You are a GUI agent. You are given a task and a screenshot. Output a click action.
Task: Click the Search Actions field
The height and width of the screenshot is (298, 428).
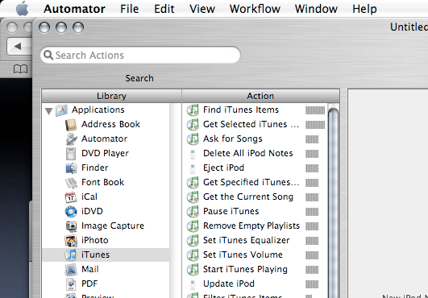coord(140,55)
